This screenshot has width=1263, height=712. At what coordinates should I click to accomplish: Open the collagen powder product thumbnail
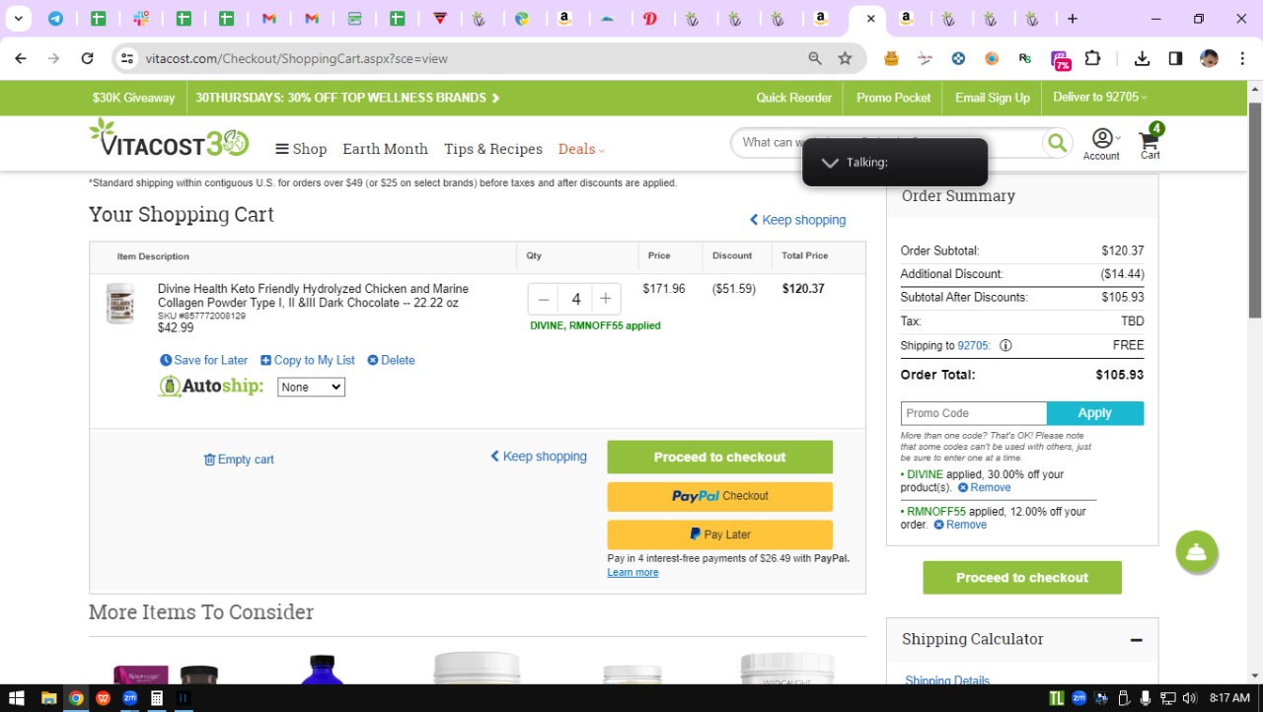(x=120, y=303)
